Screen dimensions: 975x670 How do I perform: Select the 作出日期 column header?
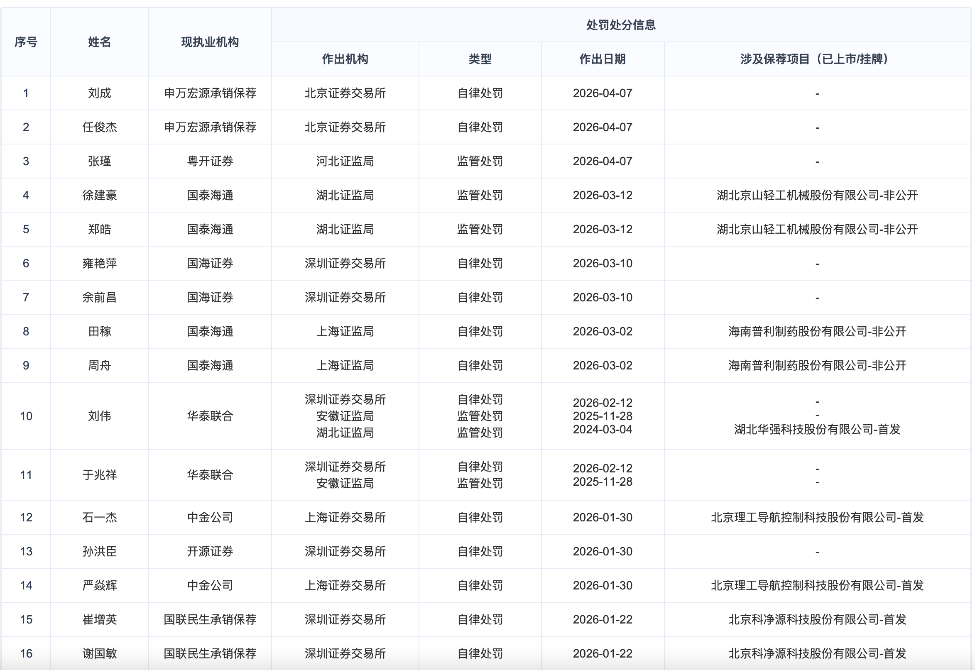click(603, 59)
